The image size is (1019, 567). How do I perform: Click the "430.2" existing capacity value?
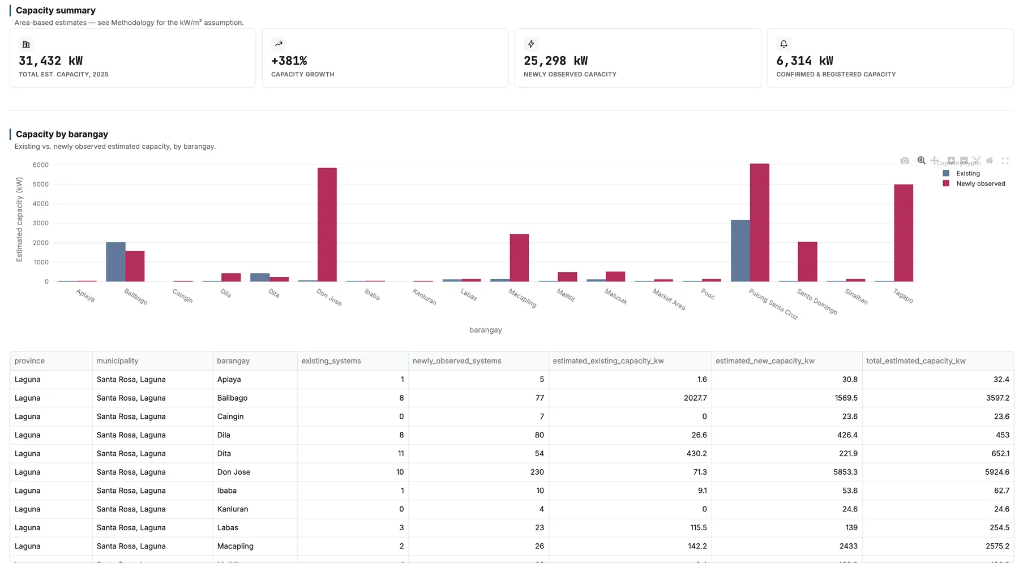coord(697,454)
